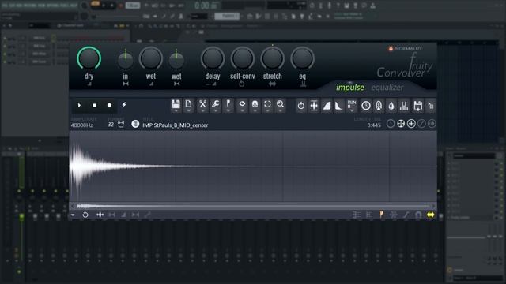Click the small in stereo knob
This screenshot has width=506, height=284.
[x=125, y=61]
